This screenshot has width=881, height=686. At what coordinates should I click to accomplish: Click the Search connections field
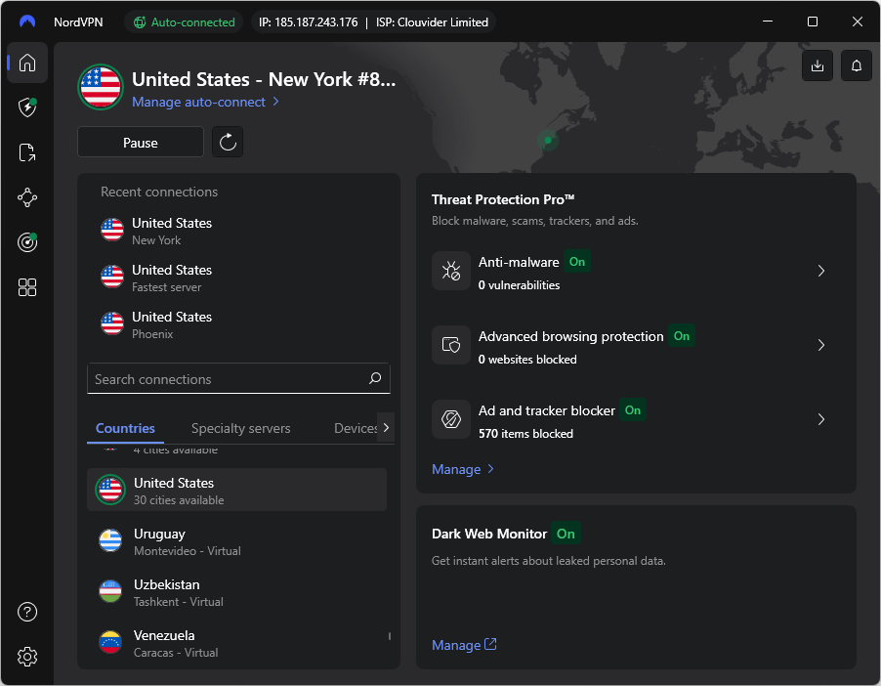[x=225, y=378]
